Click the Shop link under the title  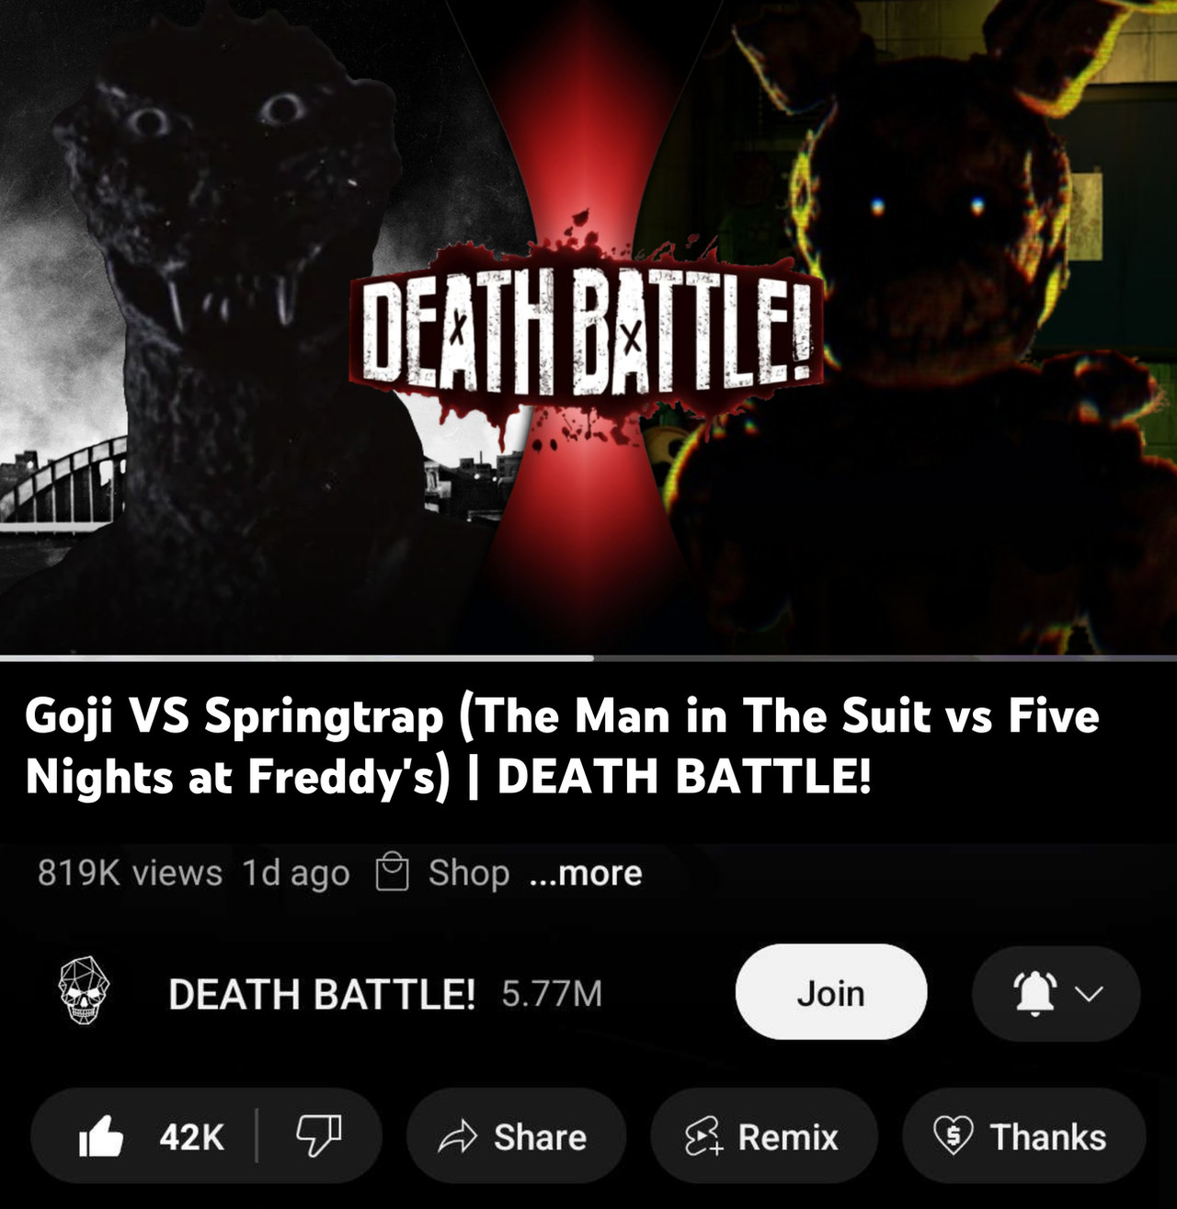[x=469, y=873]
